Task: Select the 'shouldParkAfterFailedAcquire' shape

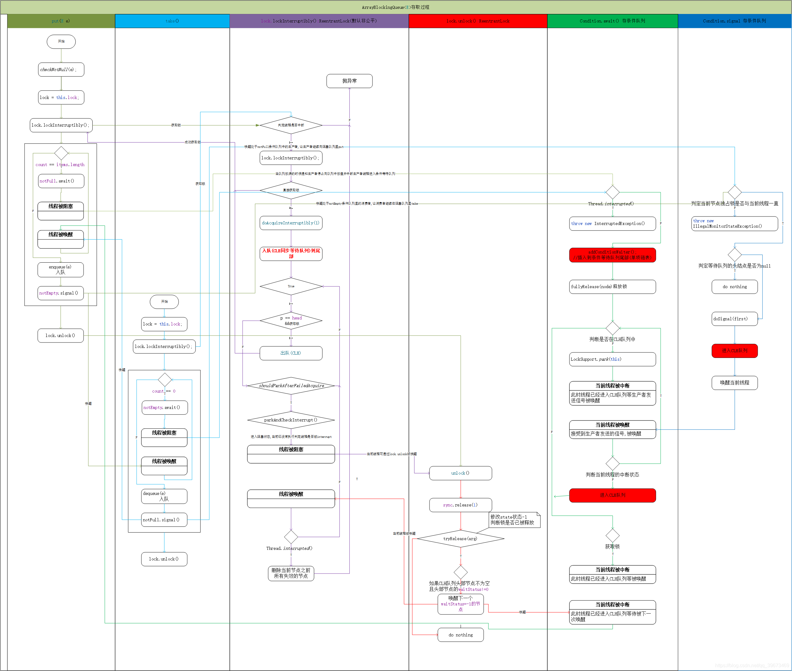Action: coord(291,386)
